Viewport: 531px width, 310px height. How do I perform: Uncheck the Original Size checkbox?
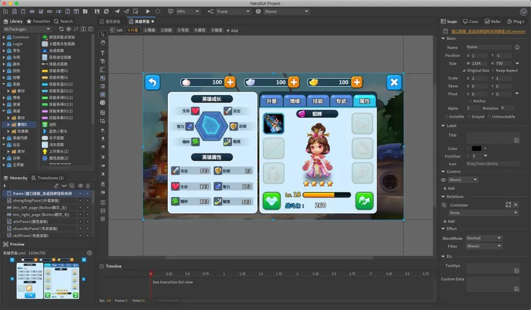[464, 70]
